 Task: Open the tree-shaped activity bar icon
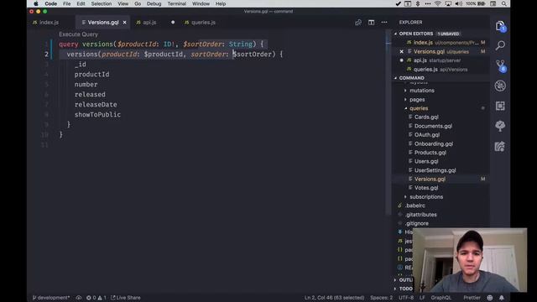coord(500,126)
